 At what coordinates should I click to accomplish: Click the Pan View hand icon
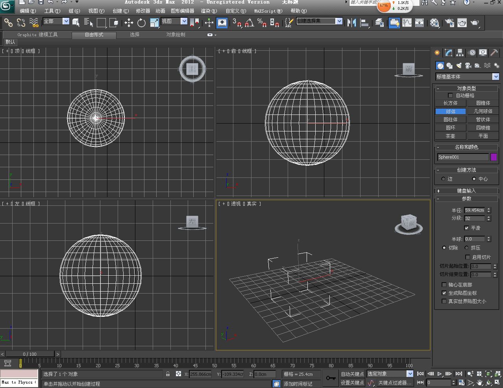pyautogui.click(x=480, y=382)
